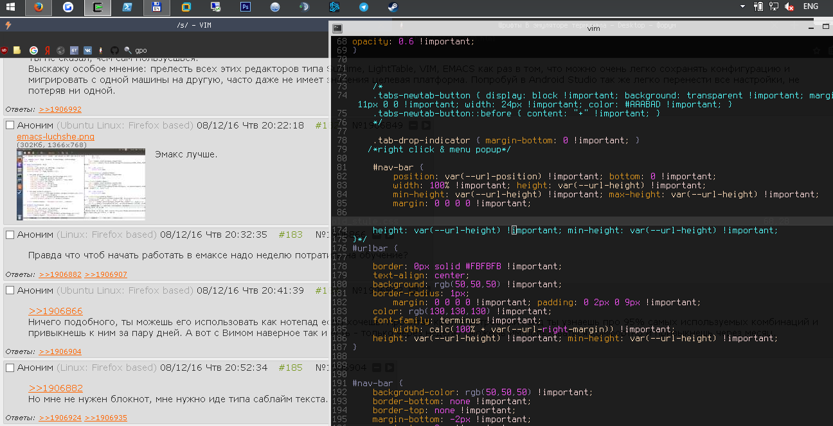Viewport: 833px width, 426px height.
Task: Follow the reply link >>1906907
Action: point(106,274)
